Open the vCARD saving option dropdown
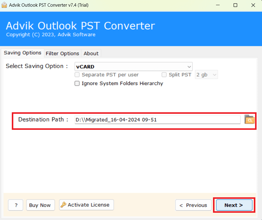This screenshot has height=220, width=262. click(x=133, y=67)
